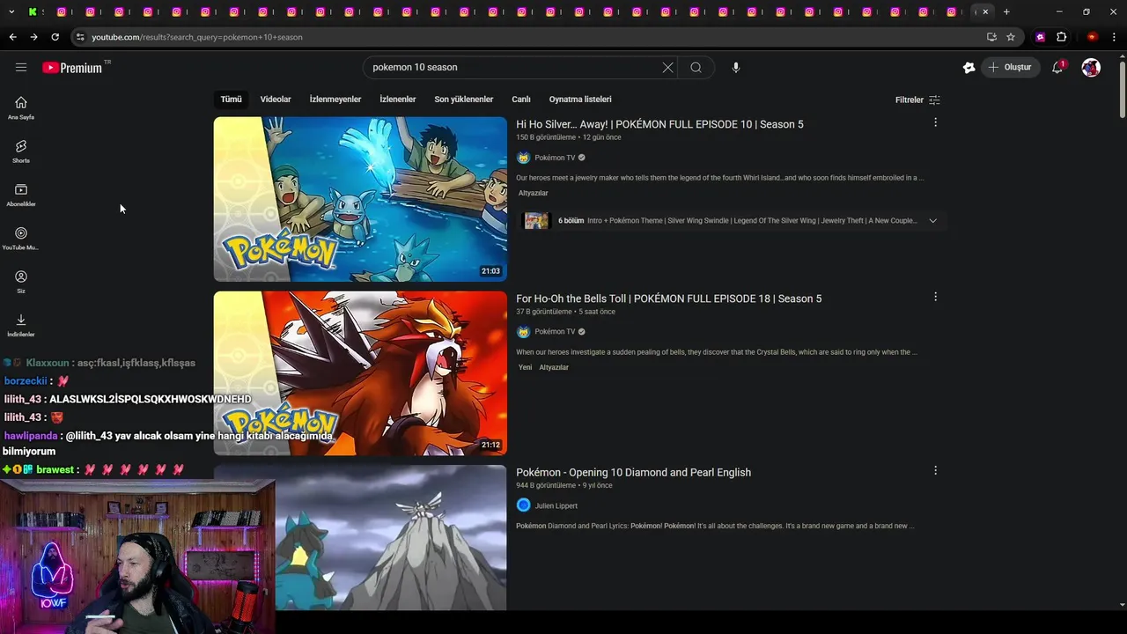The width and height of the screenshot is (1127, 634).
Task: Open the account avatar menu
Action: tap(1091, 67)
